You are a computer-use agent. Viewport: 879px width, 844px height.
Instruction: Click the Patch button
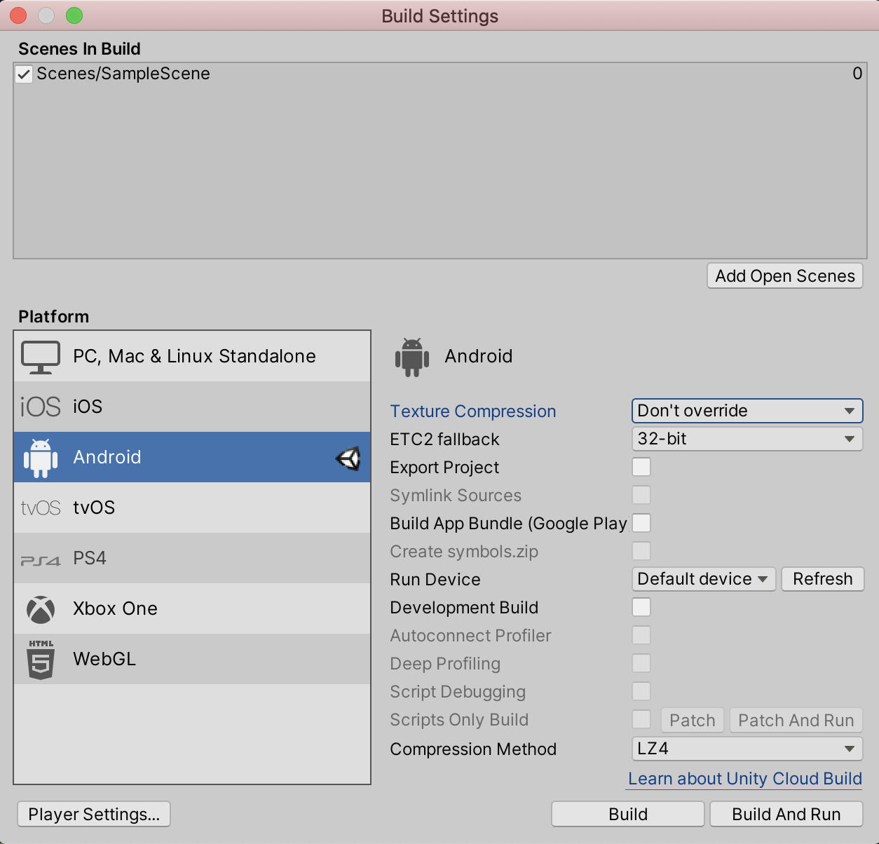click(x=693, y=720)
